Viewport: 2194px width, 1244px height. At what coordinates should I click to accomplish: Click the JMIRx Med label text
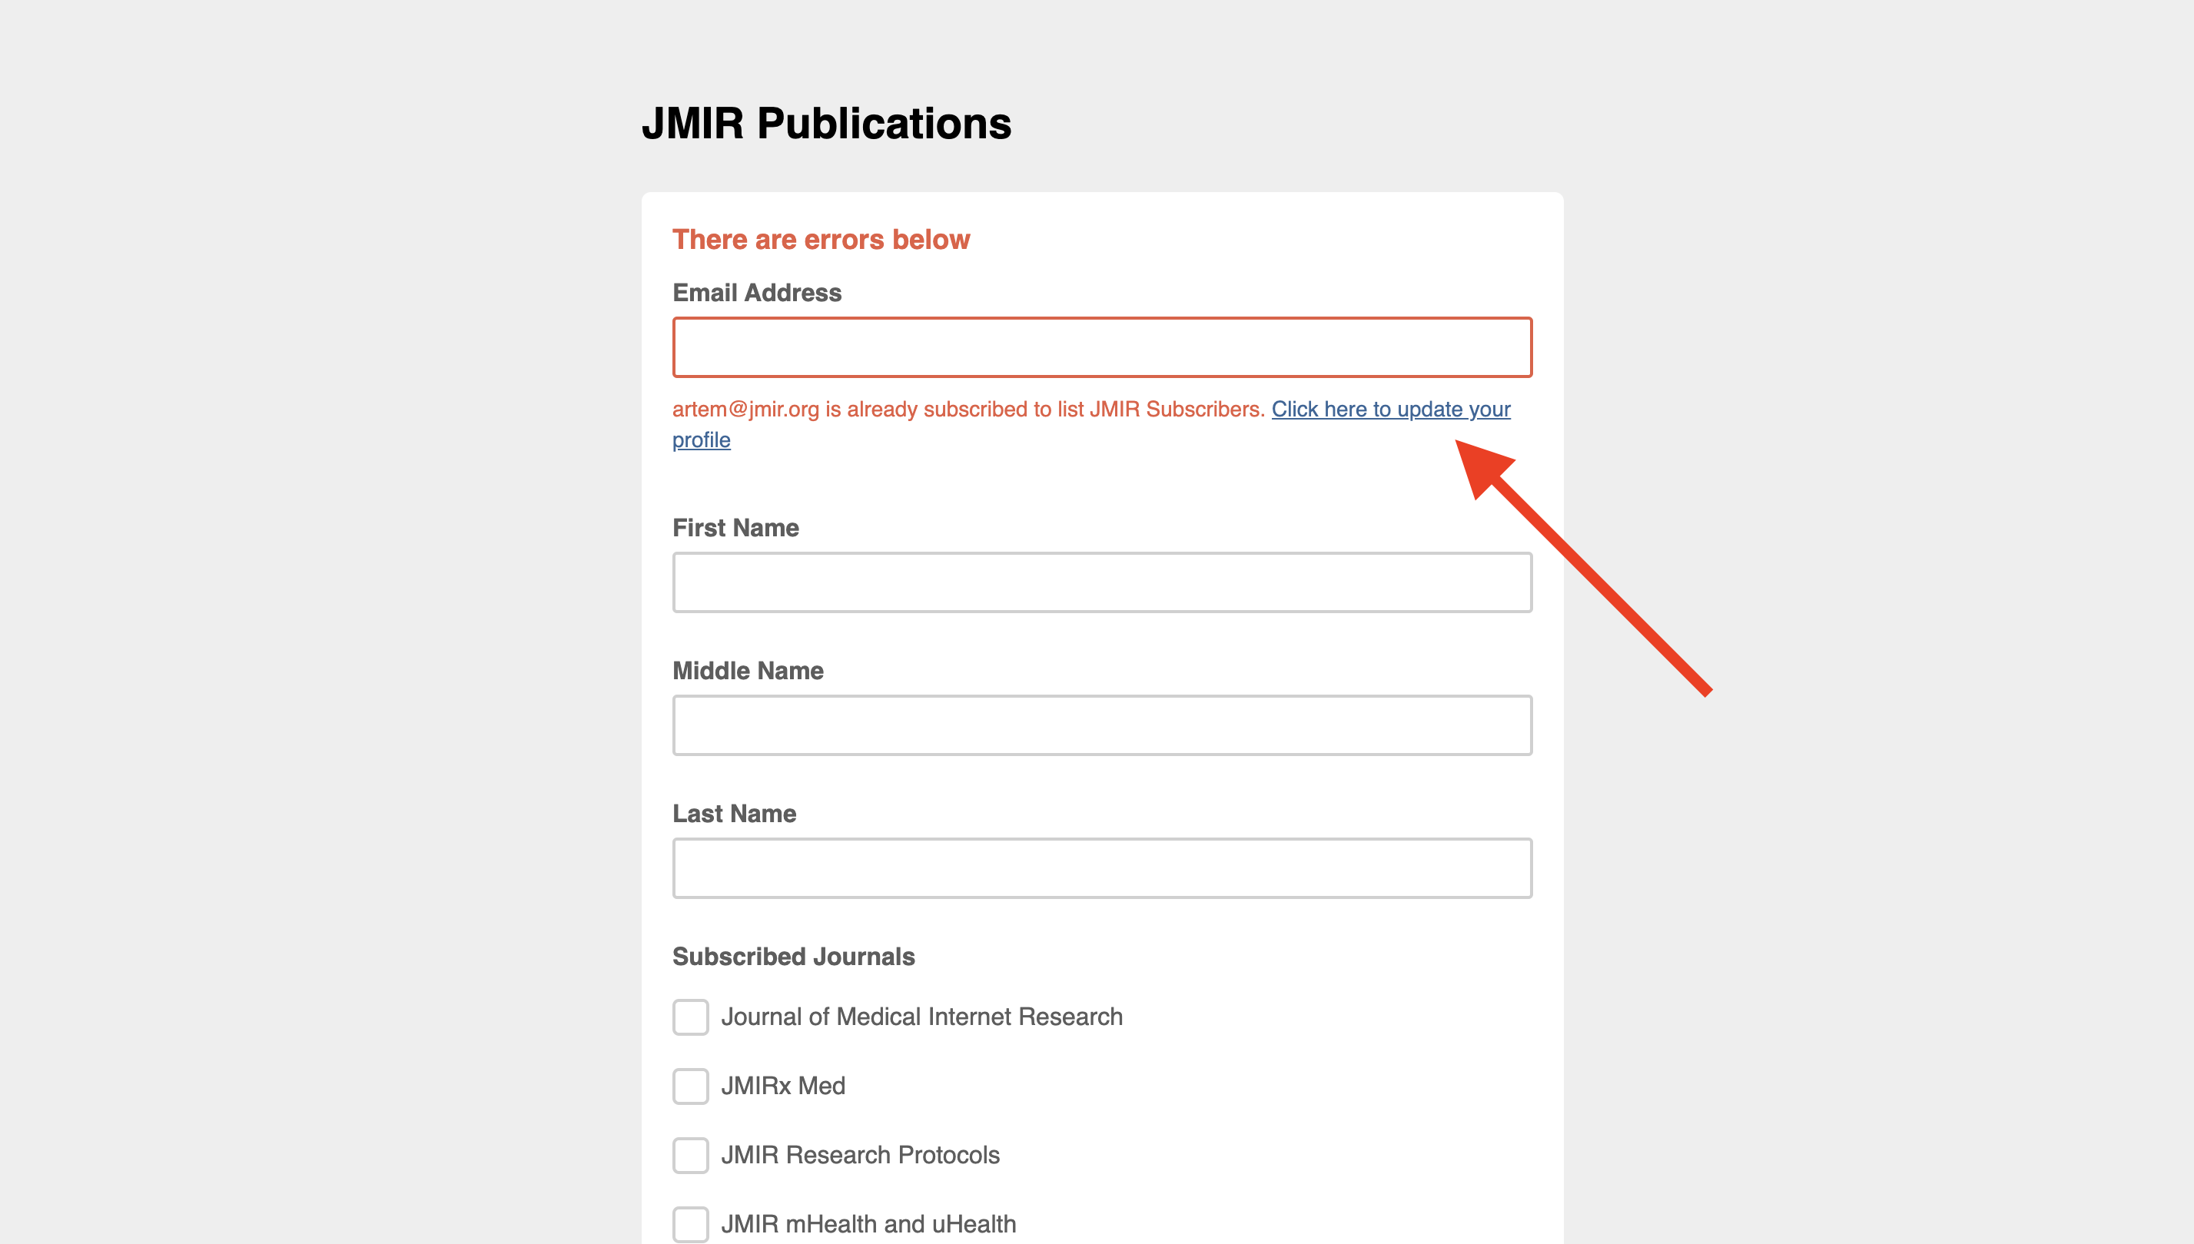pos(782,1086)
